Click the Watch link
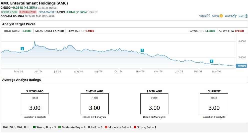 [229, 16]
